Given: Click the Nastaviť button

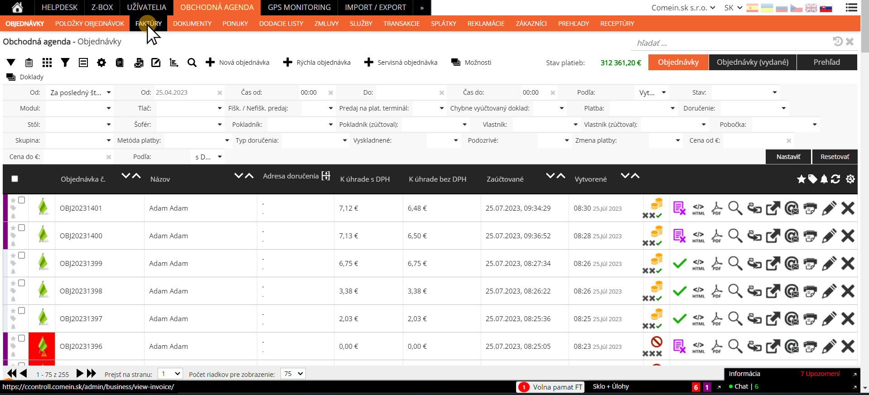Looking at the screenshot, I should point(788,157).
